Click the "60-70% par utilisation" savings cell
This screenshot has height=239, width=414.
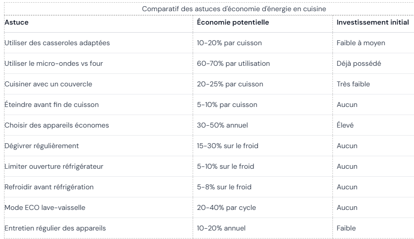[233, 64]
